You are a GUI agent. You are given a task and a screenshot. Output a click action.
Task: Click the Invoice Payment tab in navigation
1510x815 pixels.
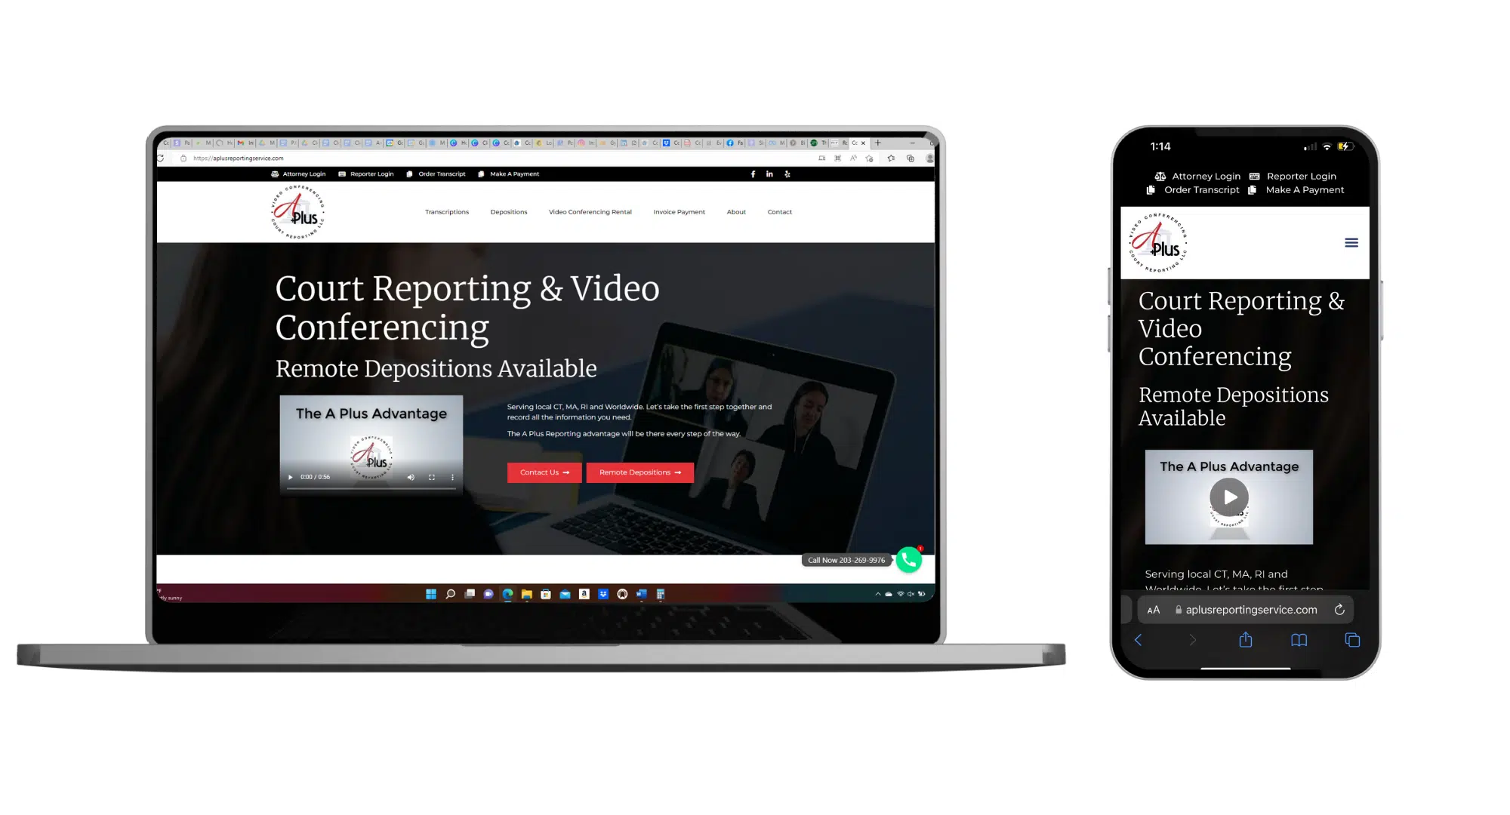[679, 212]
